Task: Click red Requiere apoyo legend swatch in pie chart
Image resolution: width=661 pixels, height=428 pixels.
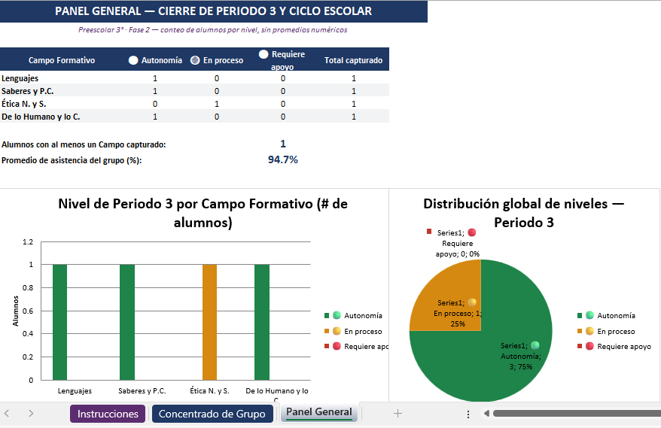Action: 580,346
